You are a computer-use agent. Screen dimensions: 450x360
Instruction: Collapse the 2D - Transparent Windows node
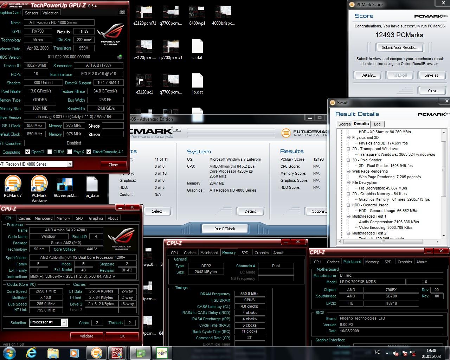tap(348, 149)
